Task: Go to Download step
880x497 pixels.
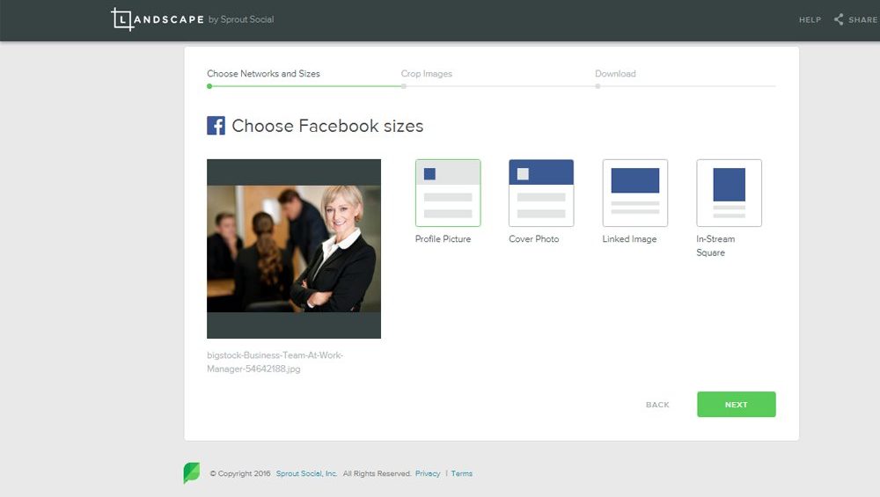Action: pos(615,74)
